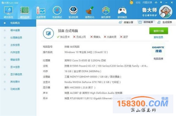Click the 电脑型号 field label
Viewport: 176px width, 116px height.
[x=48, y=47]
